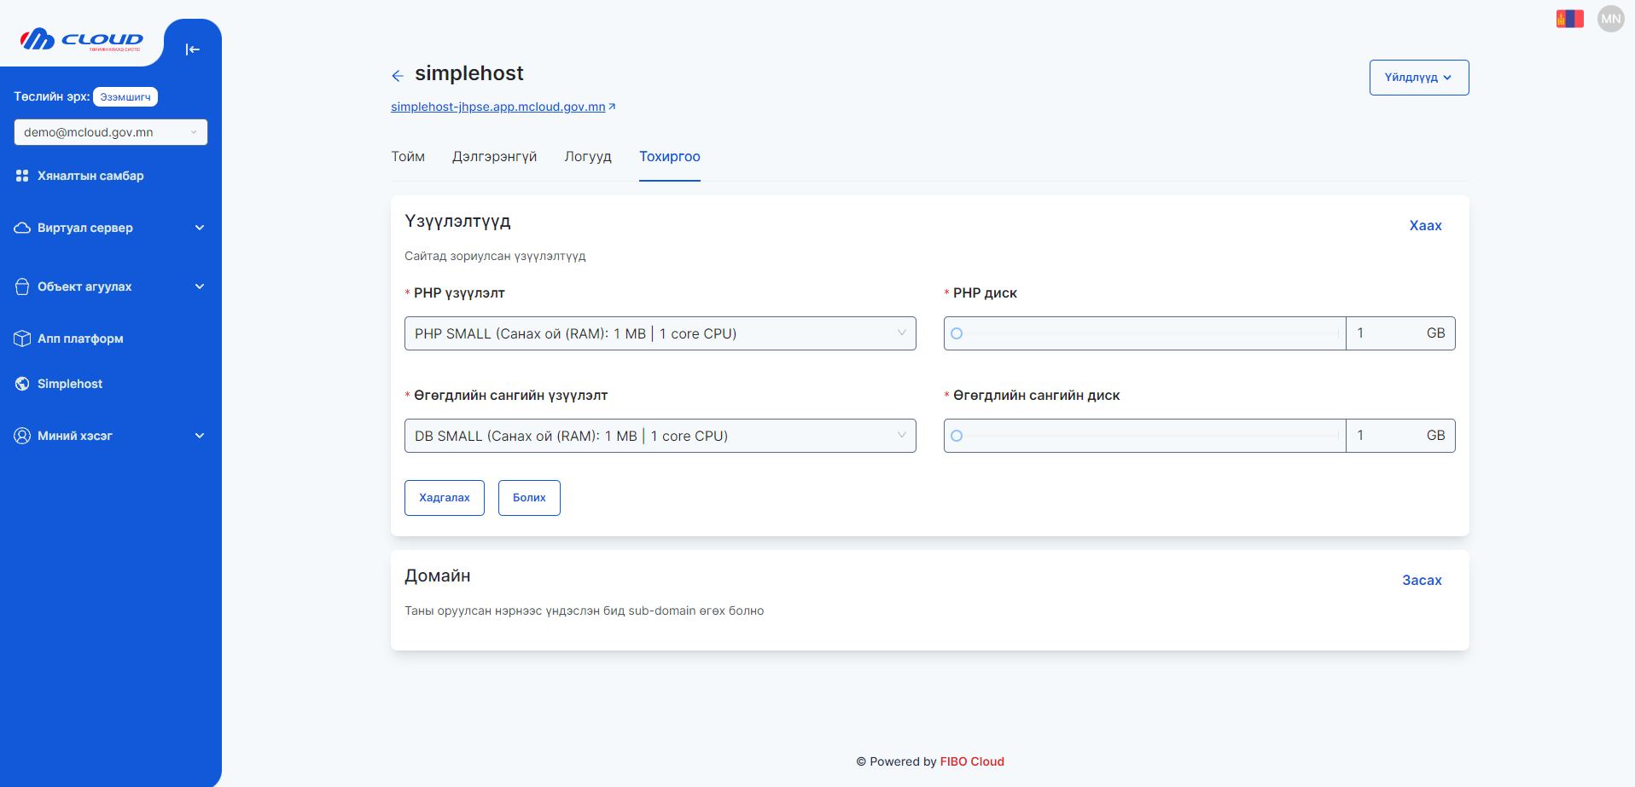Click the Хадгалах save button

pos(444,497)
